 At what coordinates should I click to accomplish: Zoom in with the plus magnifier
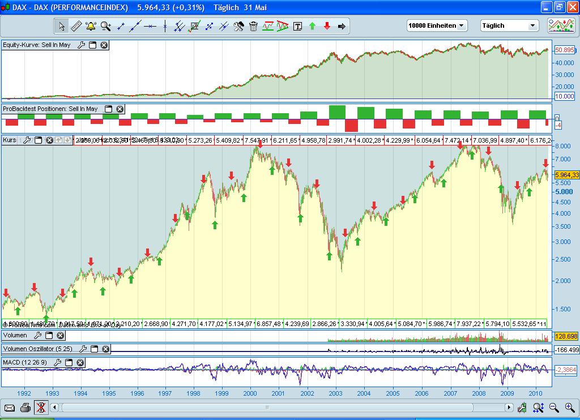coord(570,408)
